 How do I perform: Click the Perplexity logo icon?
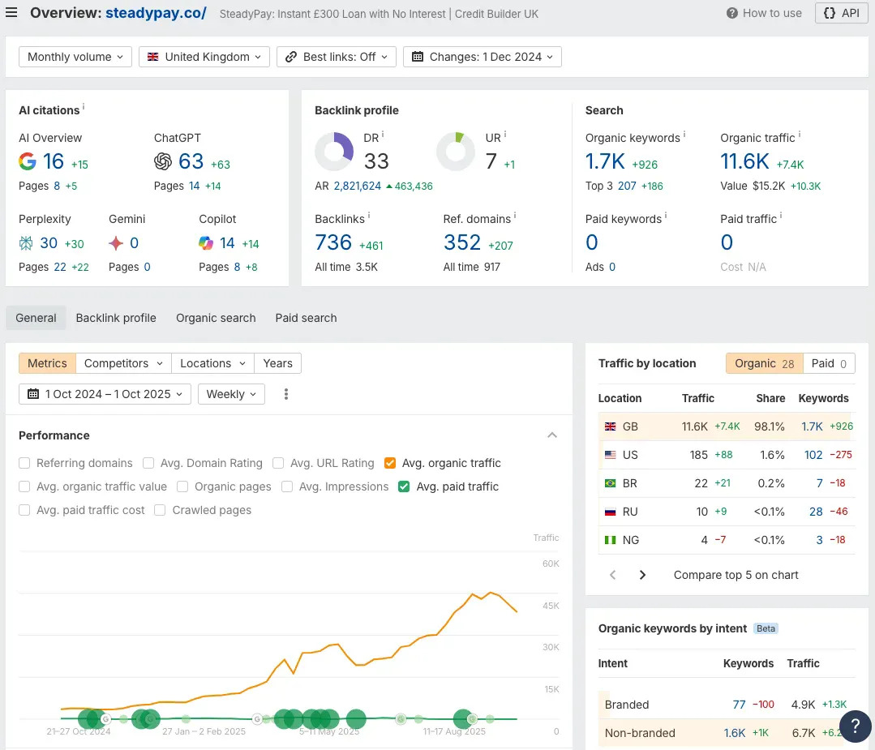pos(26,242)
